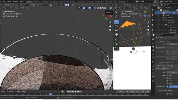Collapse the Composition Guides panel
178x100 pixels.
point(158,90)
